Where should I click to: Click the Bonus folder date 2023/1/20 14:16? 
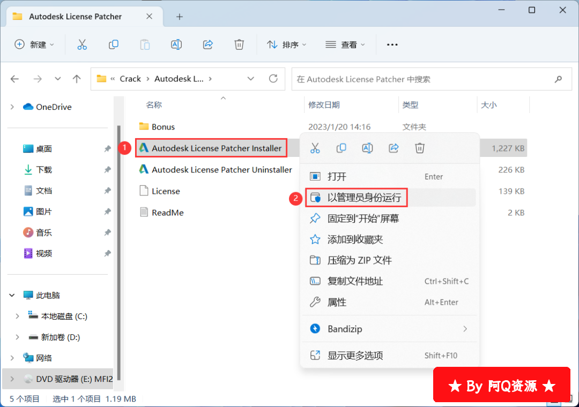(x=339, y=127)
